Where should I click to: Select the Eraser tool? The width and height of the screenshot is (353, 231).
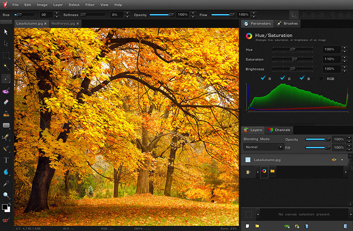6,102
